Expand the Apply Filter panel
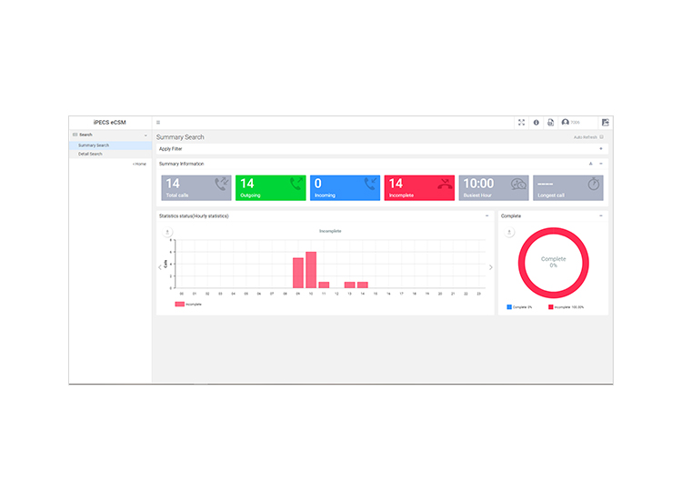Image resolution: width=682 pixels, height=500 pixels. (601, 149)
